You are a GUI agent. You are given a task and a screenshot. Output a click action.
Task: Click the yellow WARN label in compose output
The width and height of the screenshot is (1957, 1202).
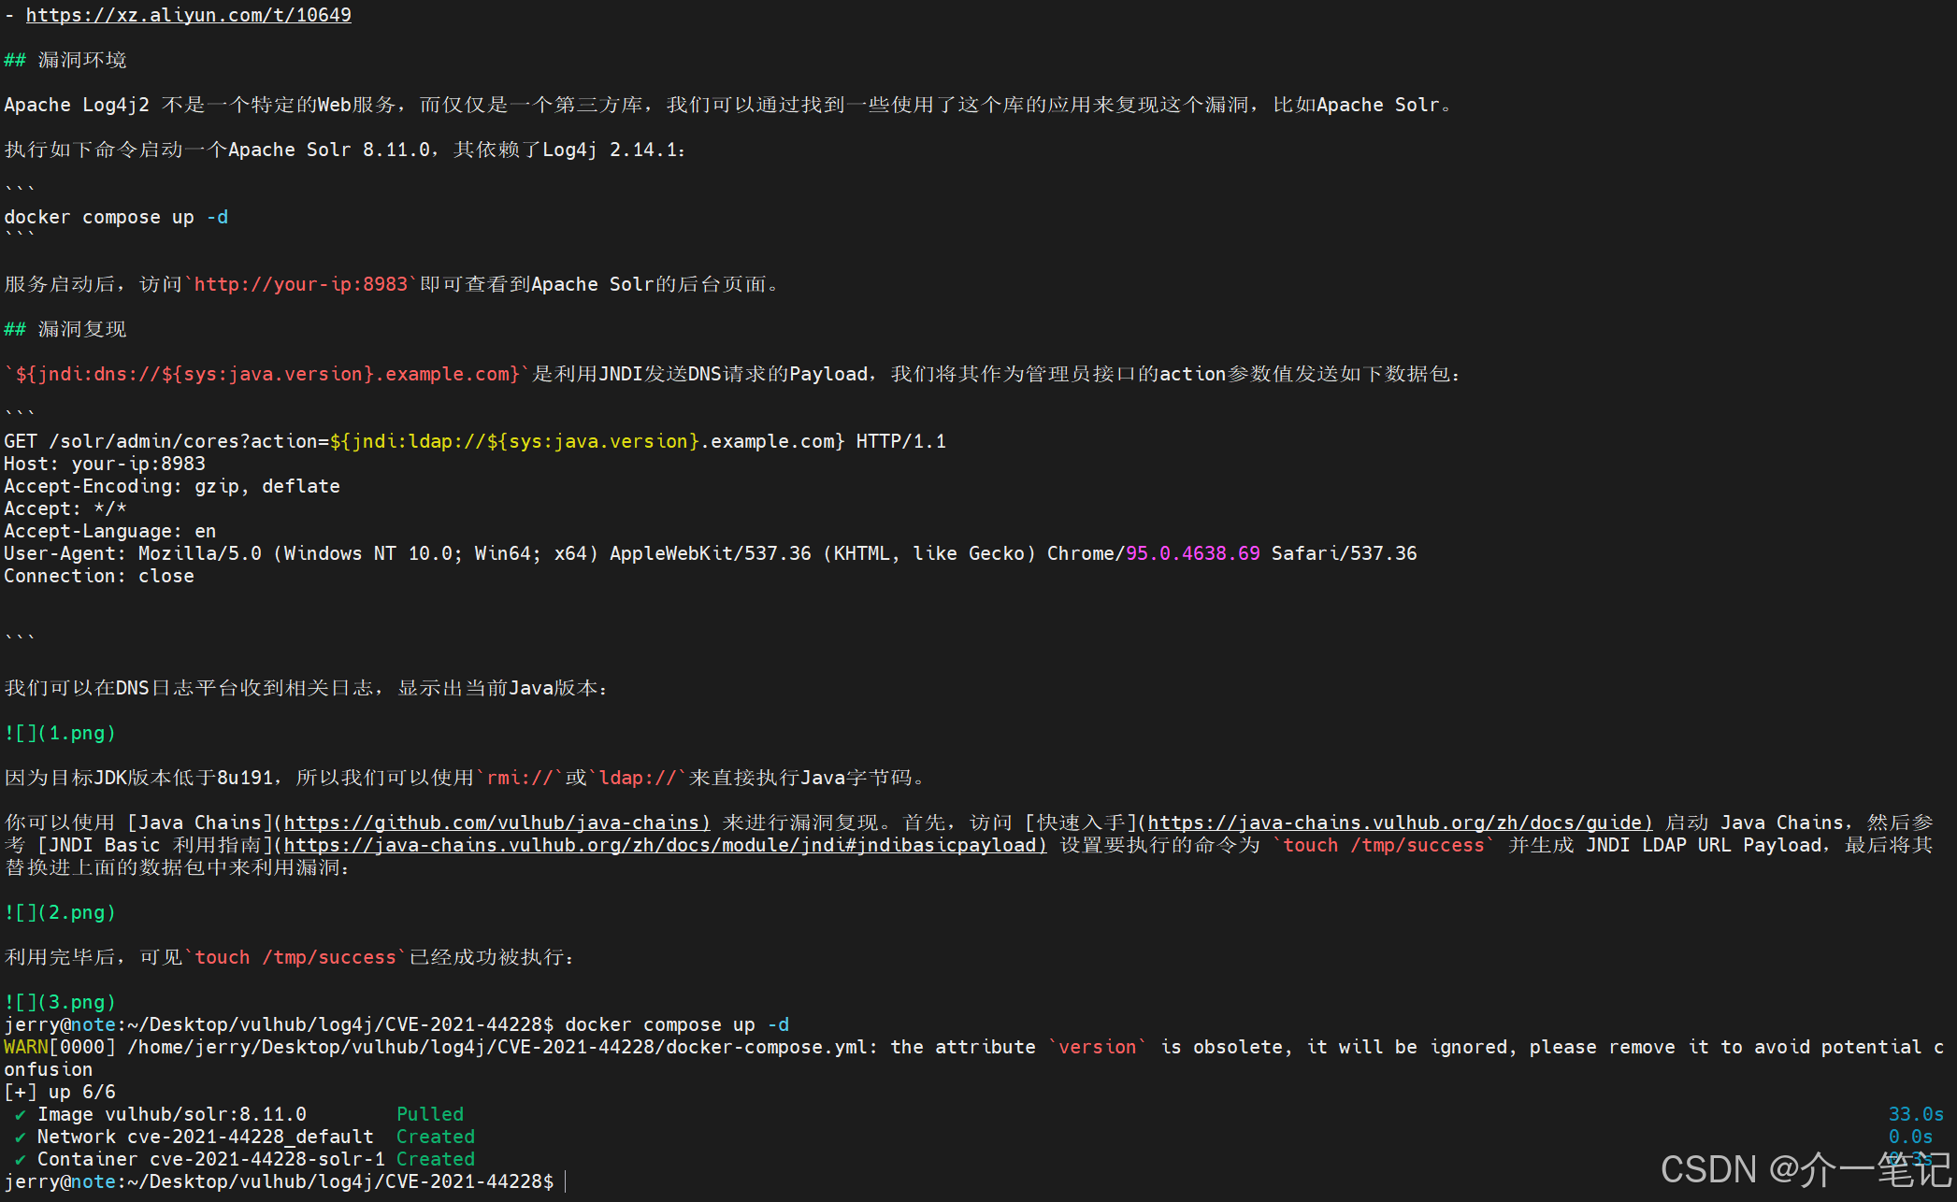pyautogui.click(x=25, y=1047)
